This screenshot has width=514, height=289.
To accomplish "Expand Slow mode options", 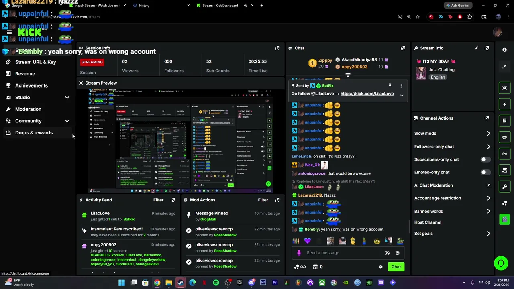I will tap(489, 134).
